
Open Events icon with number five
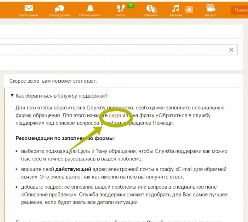(151, 8)
